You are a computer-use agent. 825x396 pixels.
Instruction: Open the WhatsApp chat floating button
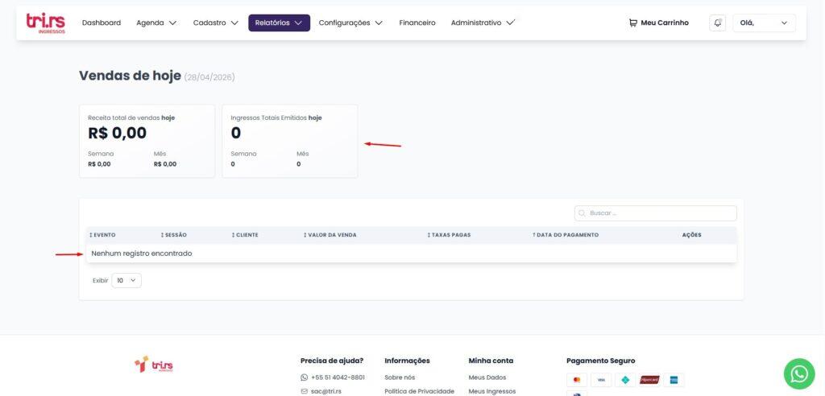[799, 374]
